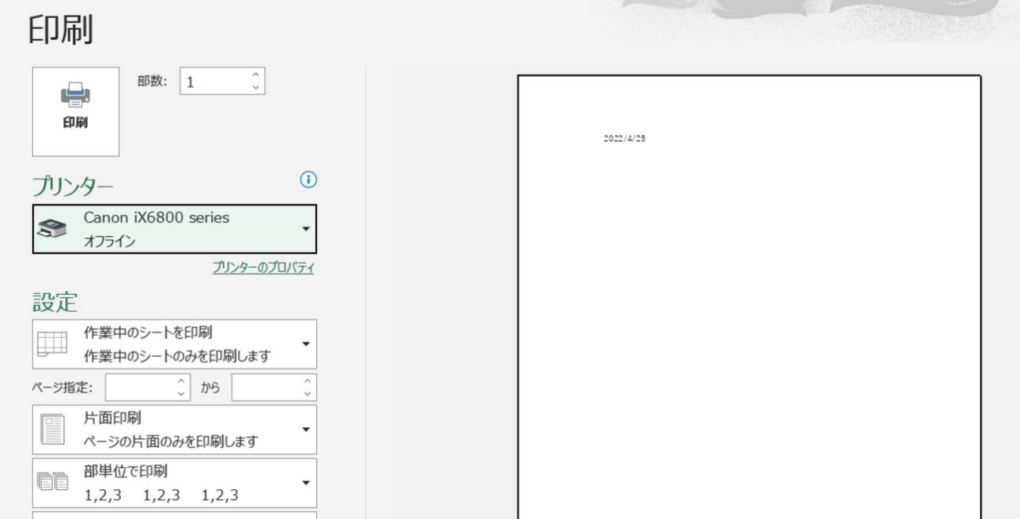Open printer info icon next to プリンター
Screen dimensions: 1020x519
[308, 180]
